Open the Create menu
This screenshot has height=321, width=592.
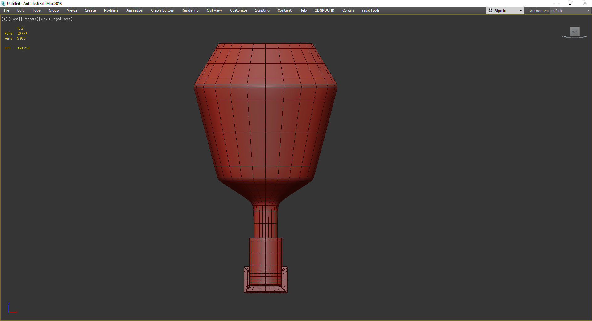[x=90, y=10]
